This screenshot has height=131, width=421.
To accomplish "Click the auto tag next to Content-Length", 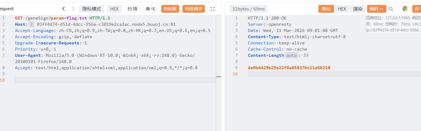I will pos(291,55).
